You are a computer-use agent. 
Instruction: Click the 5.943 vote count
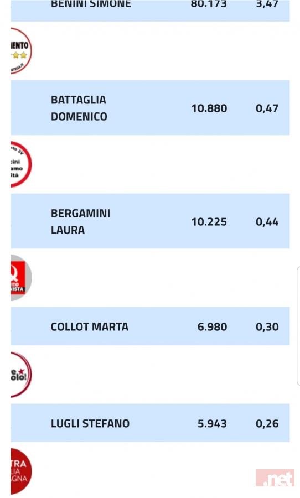[213, 423]
